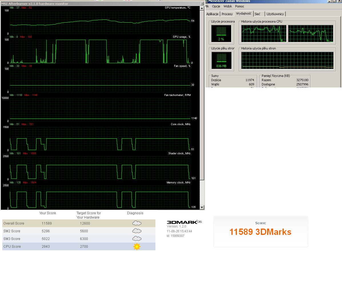Open the Pomoc menu in Task Manager

pyautogui.click(x=239, y=6)
